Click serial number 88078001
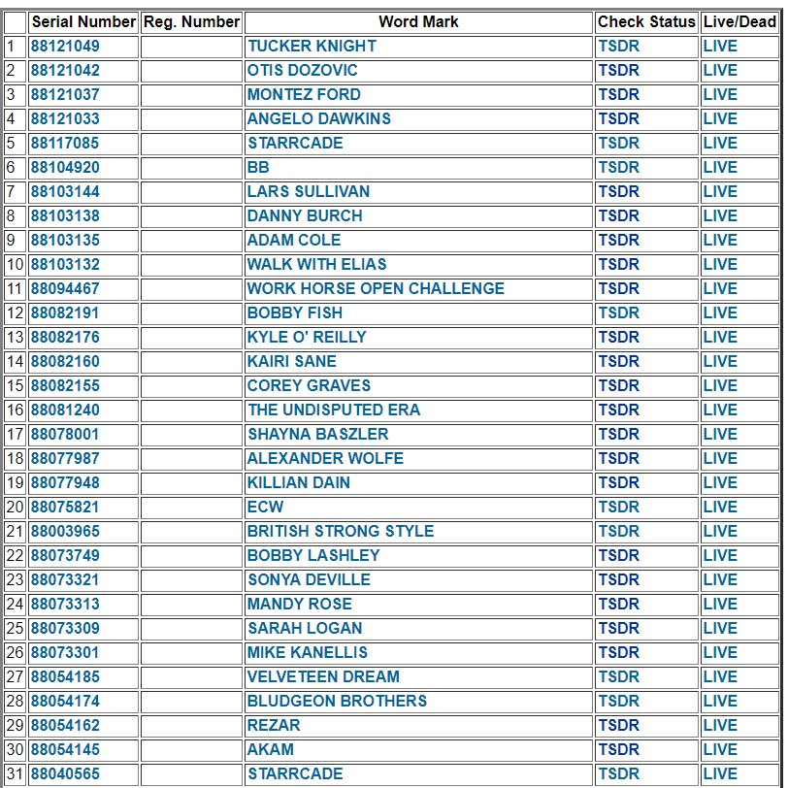 point(65,434)
